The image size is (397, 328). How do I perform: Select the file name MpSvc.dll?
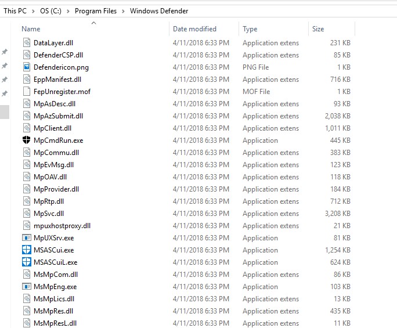coord(49,214)
